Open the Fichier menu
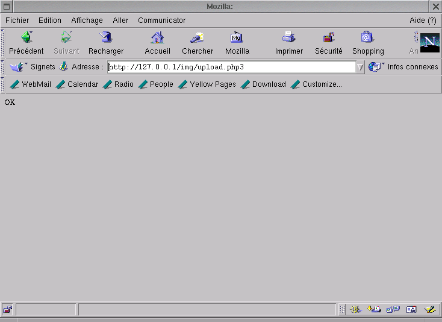 tap(17, 21)
